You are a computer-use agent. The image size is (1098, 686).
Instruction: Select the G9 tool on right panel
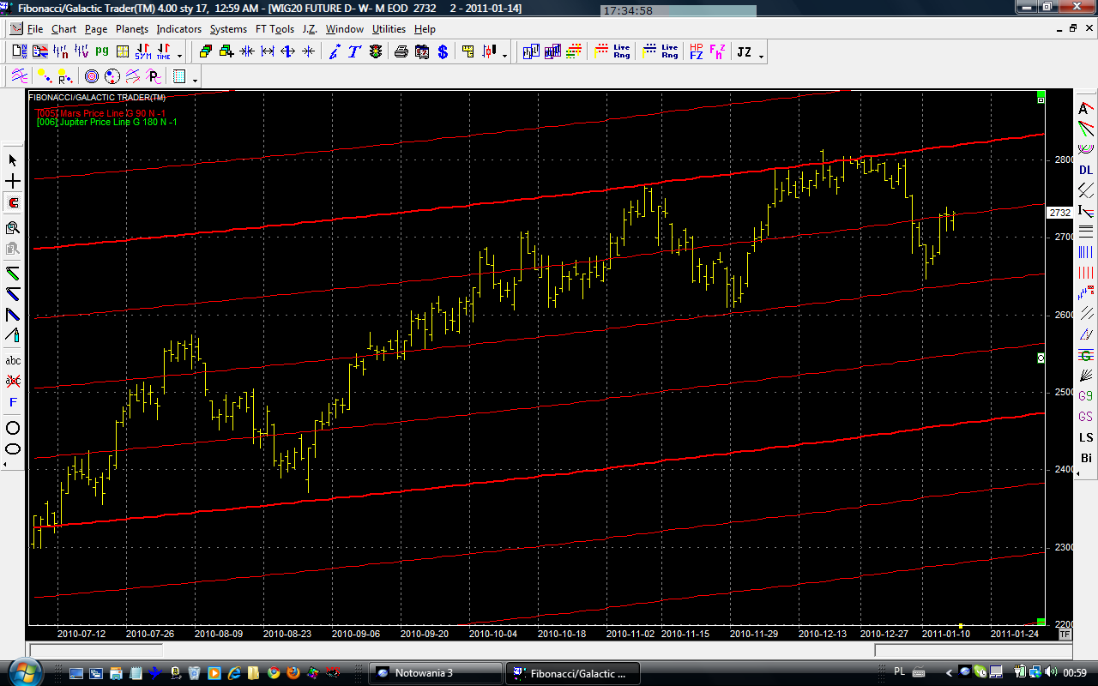pos(1086,396)
